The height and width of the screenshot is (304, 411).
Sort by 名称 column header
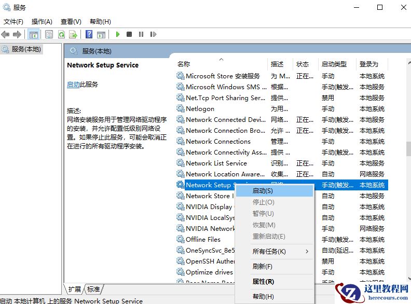coord(222,64)
